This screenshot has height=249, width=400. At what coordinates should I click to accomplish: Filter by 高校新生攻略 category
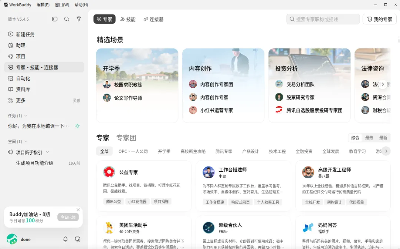point(193,151)
